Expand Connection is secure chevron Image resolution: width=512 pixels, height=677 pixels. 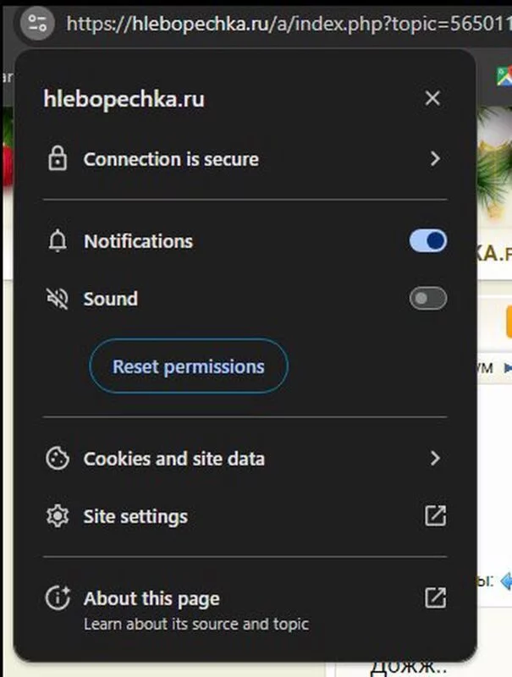435,159
